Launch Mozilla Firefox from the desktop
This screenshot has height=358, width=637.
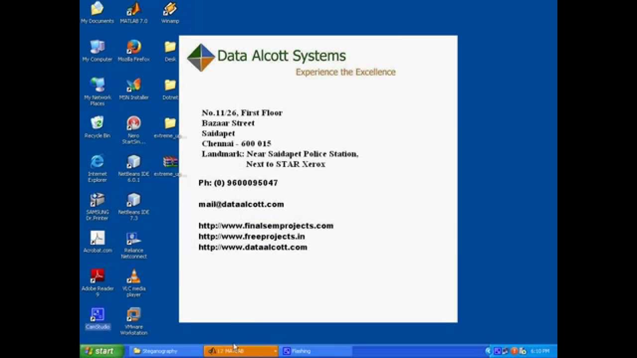(x=133, y=48)
